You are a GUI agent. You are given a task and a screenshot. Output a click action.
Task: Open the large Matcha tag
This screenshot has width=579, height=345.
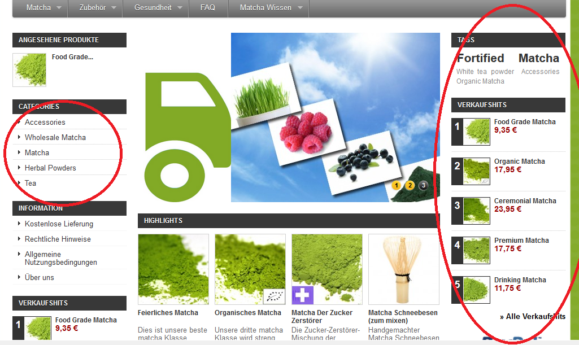coord(539,58)
